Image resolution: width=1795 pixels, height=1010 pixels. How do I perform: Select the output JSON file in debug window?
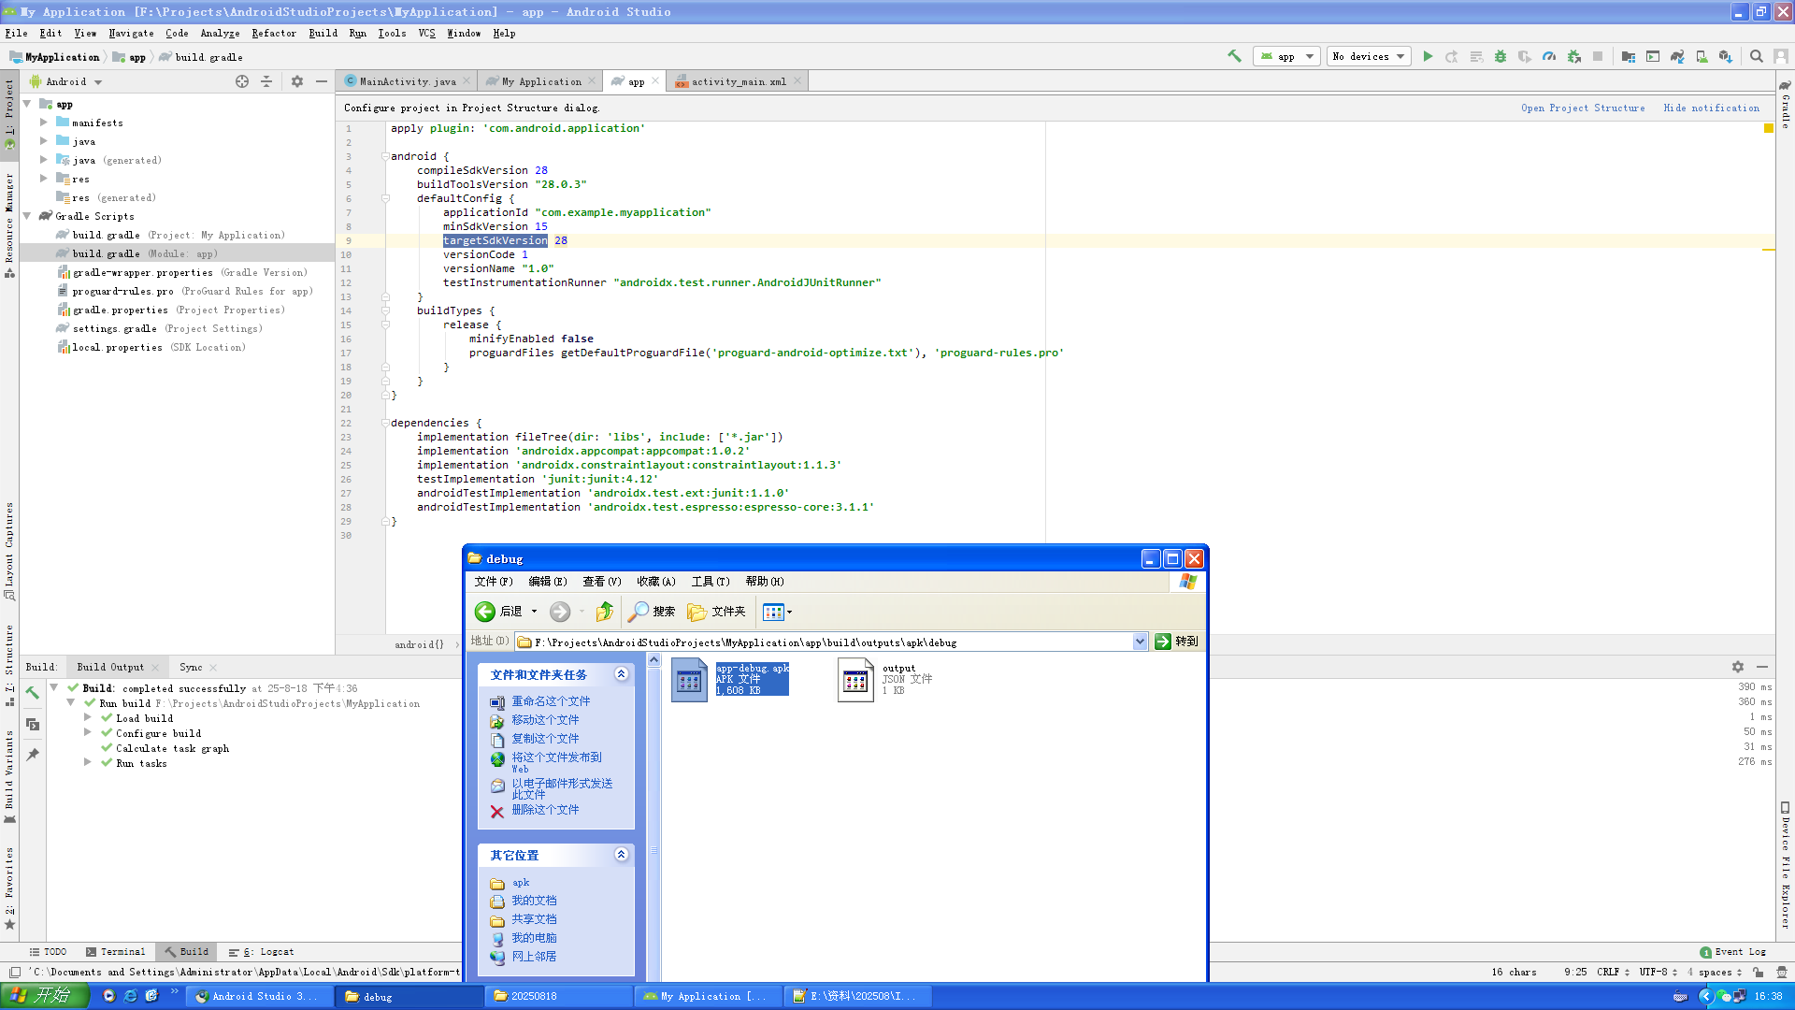884,680
